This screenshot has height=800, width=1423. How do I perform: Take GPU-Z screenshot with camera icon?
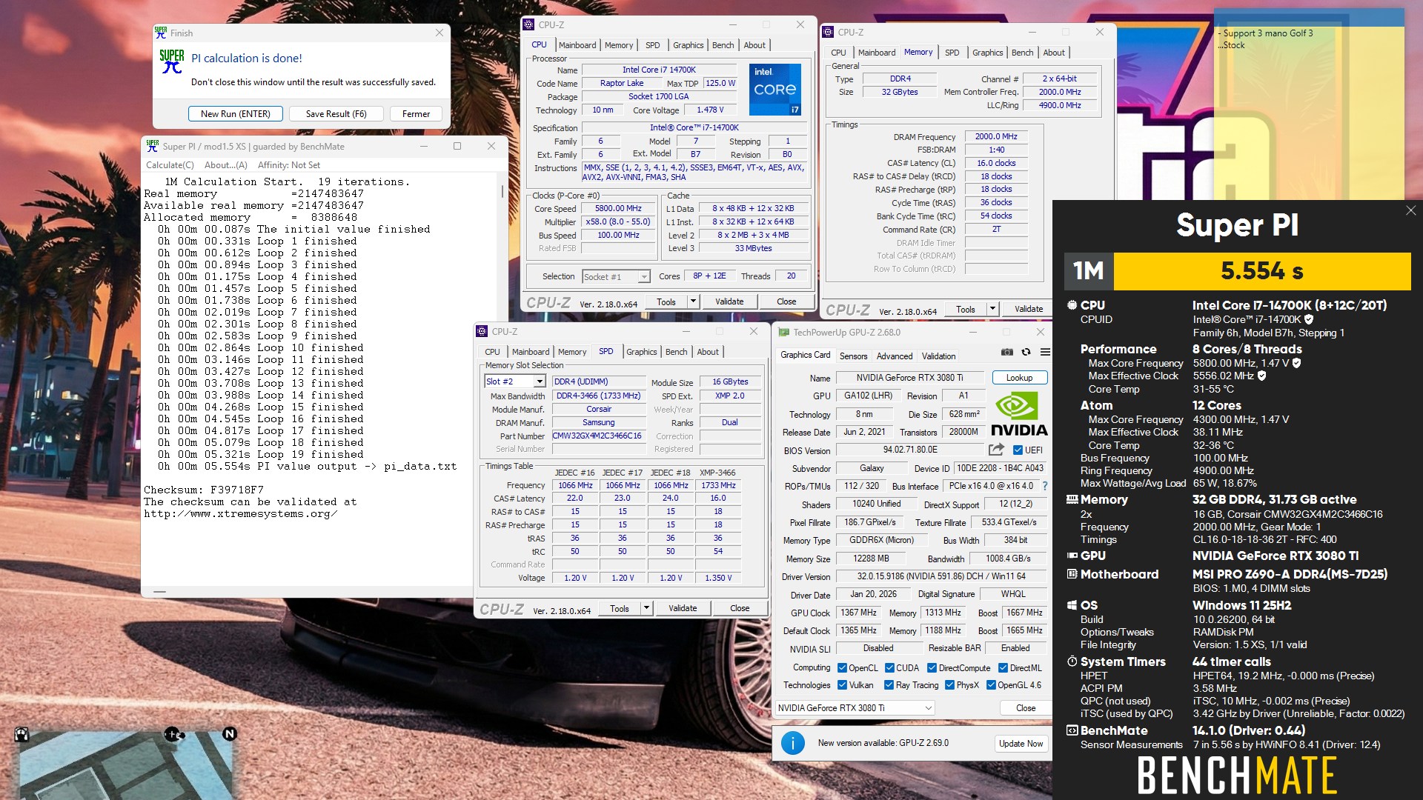[1006, 352]
